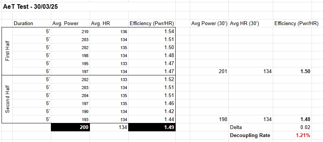The image size is (323, 142).
Task: Click the black overall efficiency cell 1.49
Action: (x=152, y=127)
